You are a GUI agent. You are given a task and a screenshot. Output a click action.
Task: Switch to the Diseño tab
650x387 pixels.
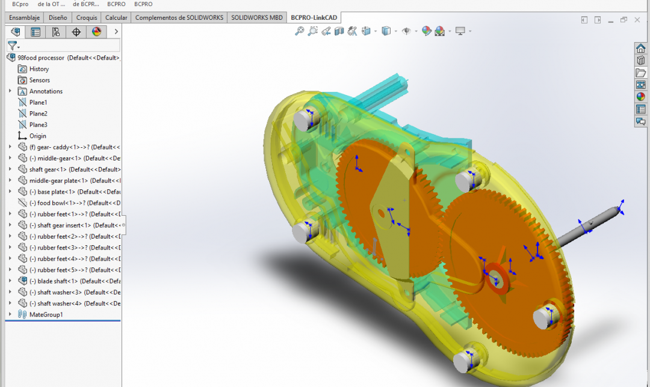click(x=58, y=17)
